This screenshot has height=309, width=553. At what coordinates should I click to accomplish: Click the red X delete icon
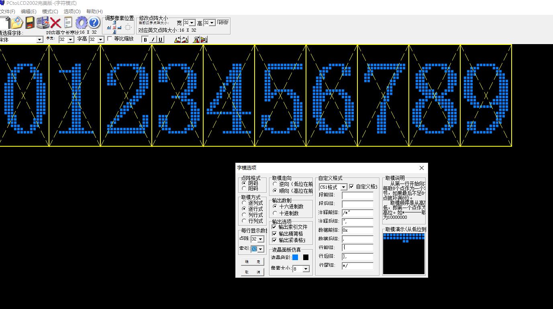(x=55, y=23)
